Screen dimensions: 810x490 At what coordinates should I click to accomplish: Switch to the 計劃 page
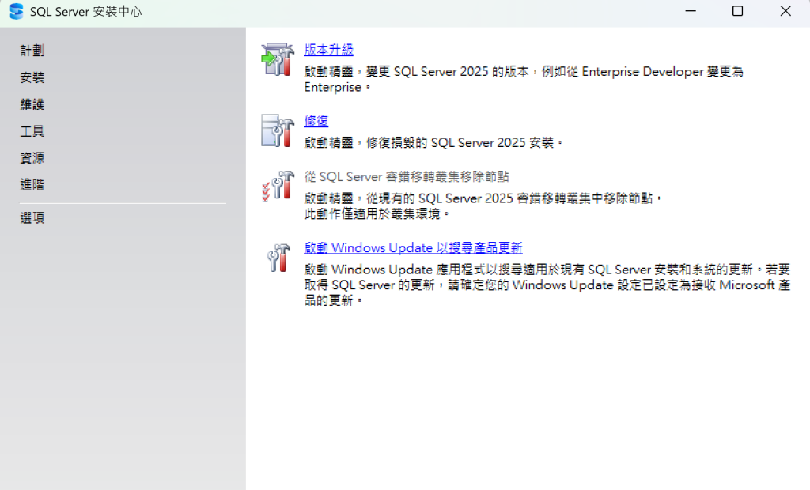[x=32, y=51]
